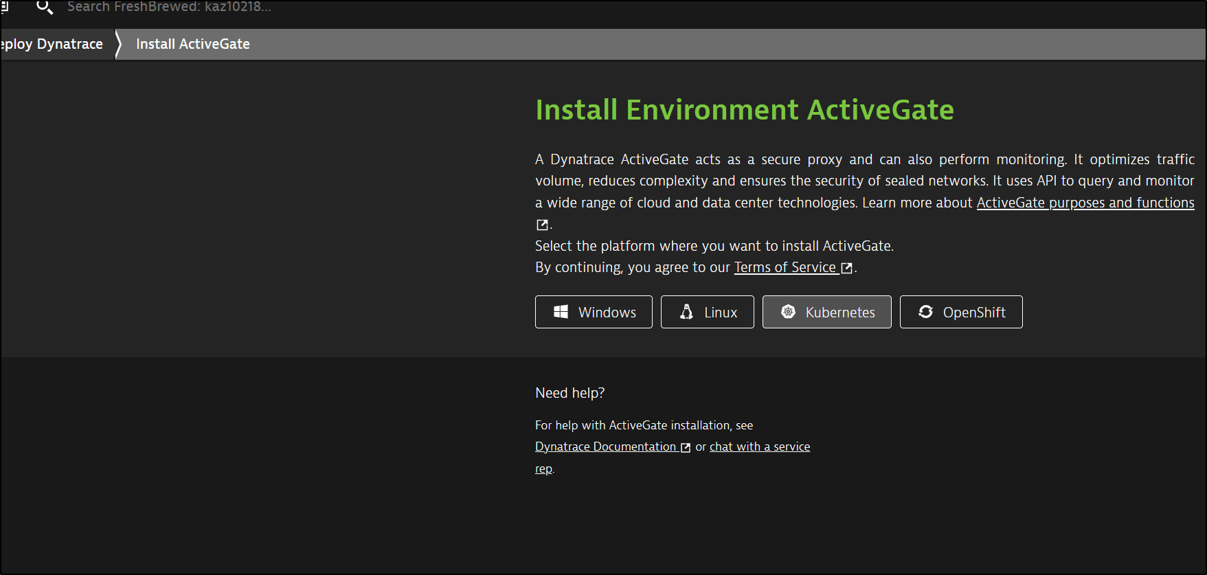The width and height of the screenshot is (1207, 575).
Task: Open the Dynatrace Documentation link
Action: [x=605, y=447]
